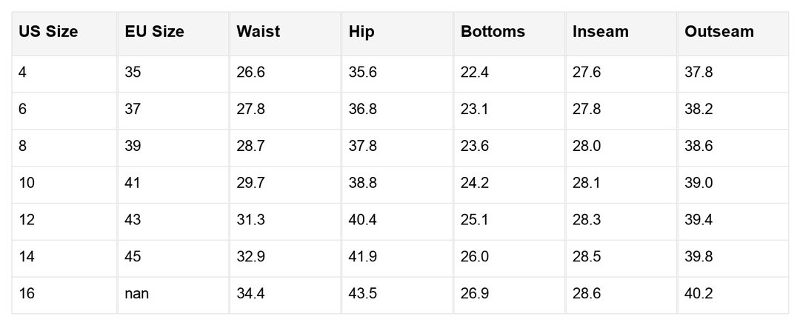The height and width of the screenshot is (325, 800).
Task: Click the US size 4 cell
Action: click(23, 73)
